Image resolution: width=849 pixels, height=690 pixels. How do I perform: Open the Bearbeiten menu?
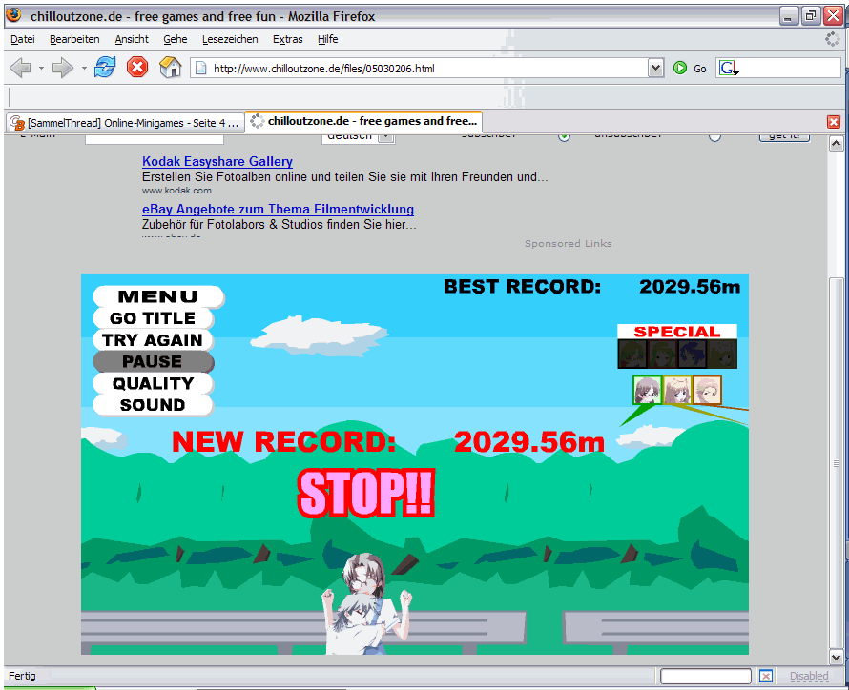coord(74,39)
